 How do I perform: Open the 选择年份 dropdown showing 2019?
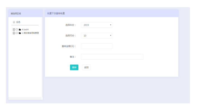[x=97, y=25]
